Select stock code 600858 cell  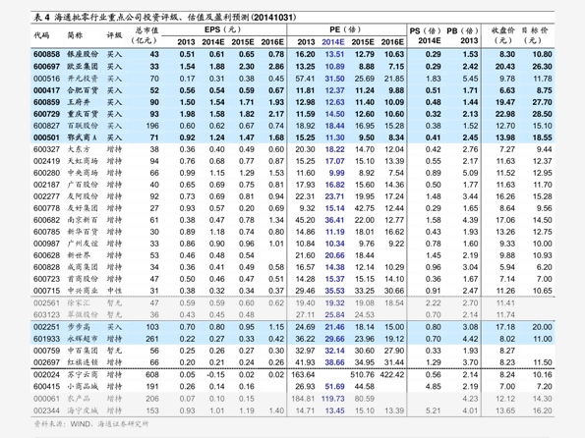(x=46, y=54)
